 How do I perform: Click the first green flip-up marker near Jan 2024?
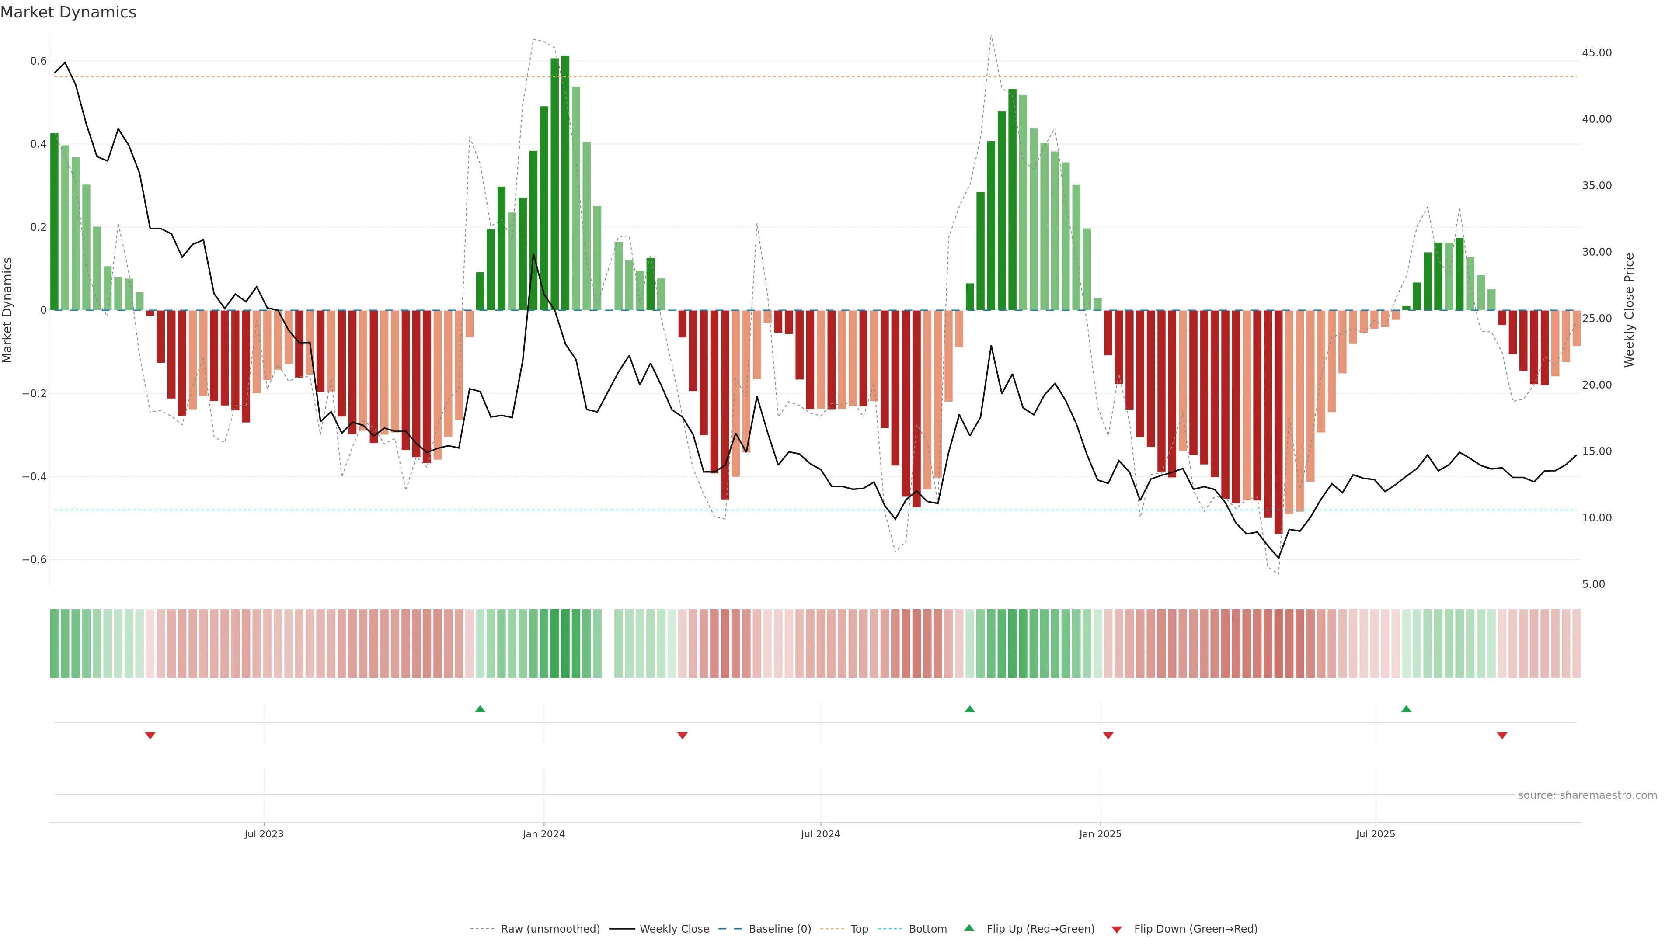coord(481,709)
